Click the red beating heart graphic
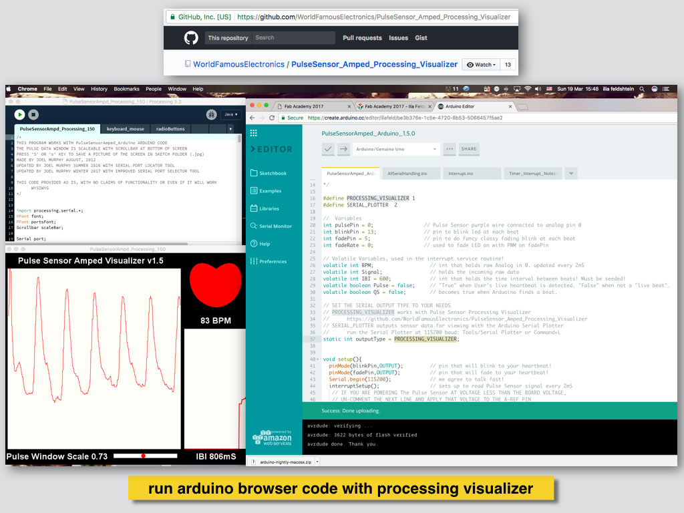The height and width of the screenshot is (513, 684). pyautogui.click(x=216, y=285)
